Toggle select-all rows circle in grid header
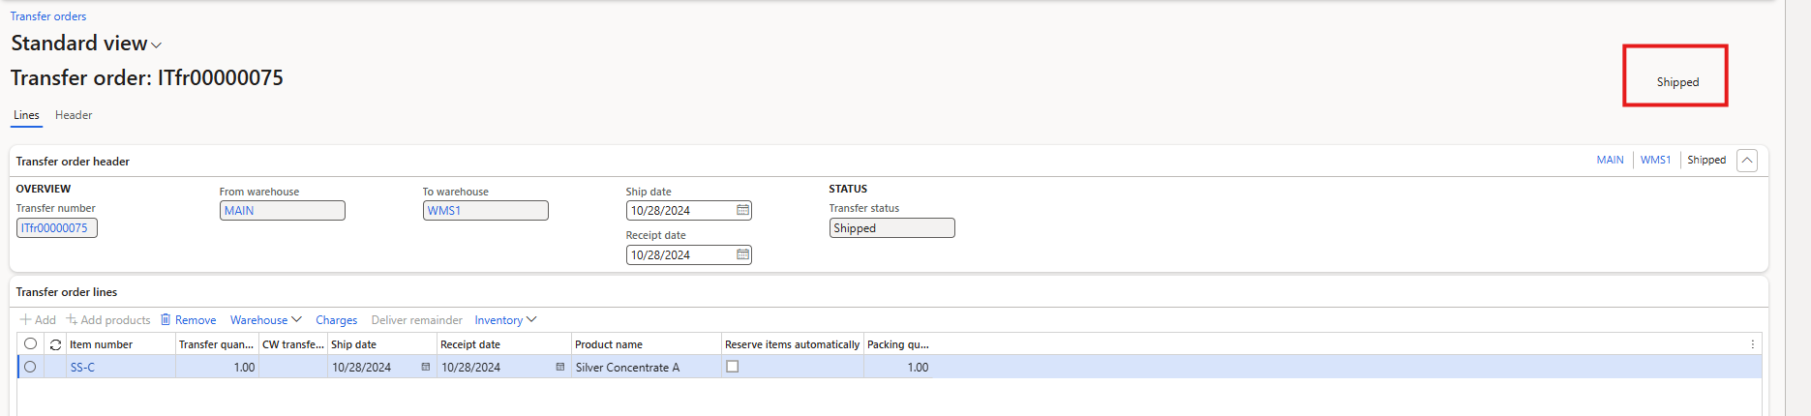 [x=30, y=343]
